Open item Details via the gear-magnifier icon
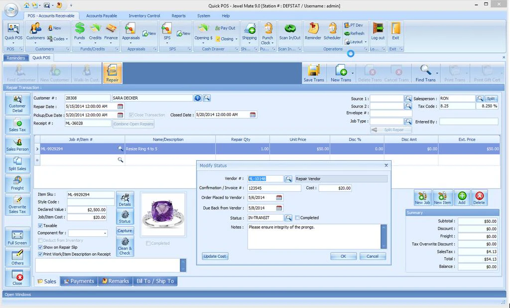Screen dimensions: 510x308 point(125,199)
